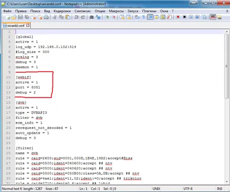Open the Макросы menu
This screenshot has width=230, height=192.
tap(116, 11)
